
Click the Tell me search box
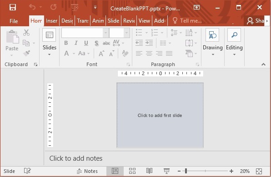187,21
